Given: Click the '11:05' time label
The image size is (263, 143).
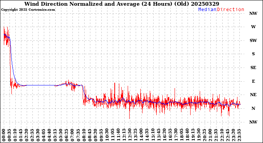Looking at the screenshot, I should pyautogui.click(x=112, y=135).
